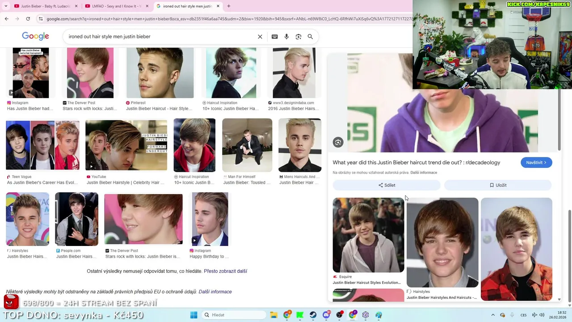This screenshot has width=572, height=322.
Task: Open Mens Haircuts And result thumbnail
Action: (300, 145)
